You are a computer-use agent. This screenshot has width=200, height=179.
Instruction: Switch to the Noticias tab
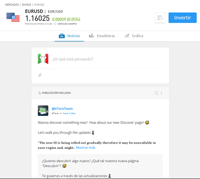[x=69, y=36]
